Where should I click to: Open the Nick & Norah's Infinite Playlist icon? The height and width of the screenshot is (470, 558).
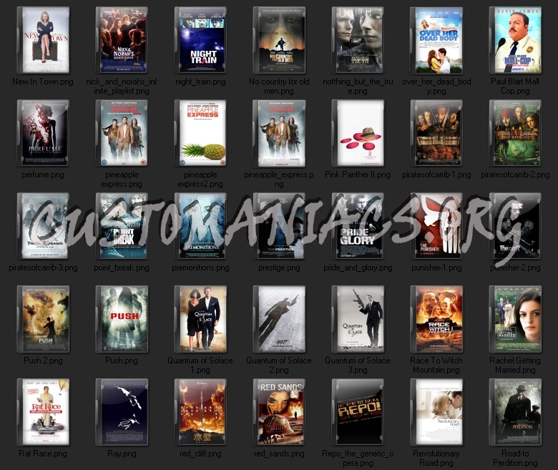click(122, 40)
